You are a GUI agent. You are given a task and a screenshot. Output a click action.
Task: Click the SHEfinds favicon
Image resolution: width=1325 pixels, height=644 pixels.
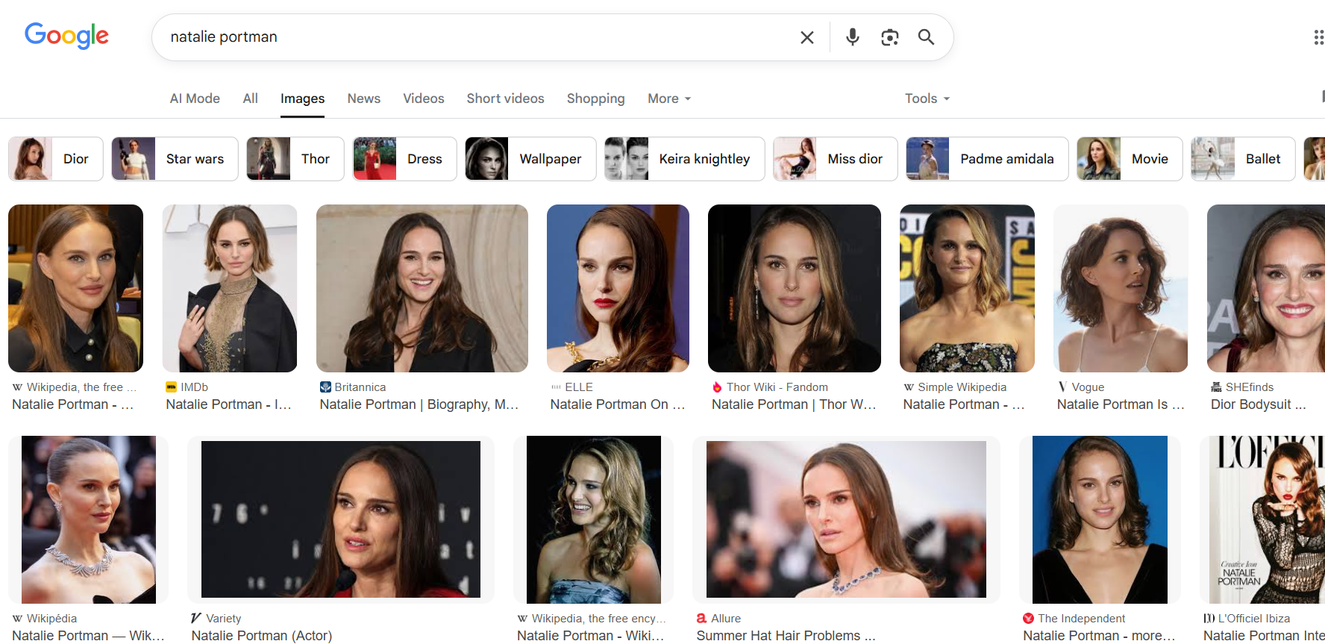pos(1216,387)
